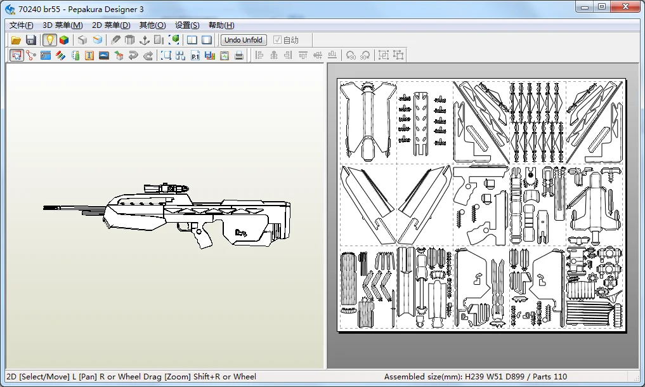Image resolution: width=645 pixels, height=387 pixels.
Task: Click the align left icon
Action: click(x=259, y=55)
